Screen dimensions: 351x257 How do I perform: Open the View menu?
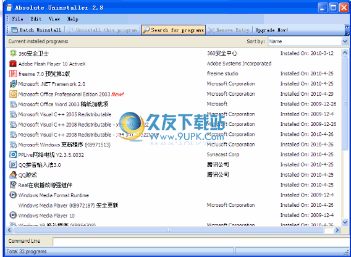(x=54, y=19)
